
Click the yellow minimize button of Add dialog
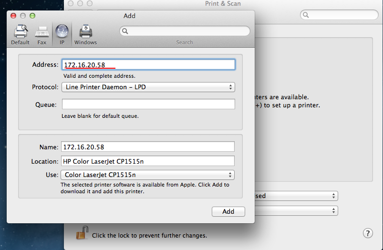(x=23, y=16)
